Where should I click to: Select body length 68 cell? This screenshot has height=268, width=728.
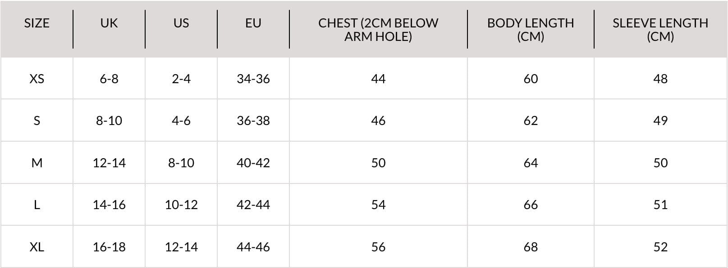coord(531,247)
